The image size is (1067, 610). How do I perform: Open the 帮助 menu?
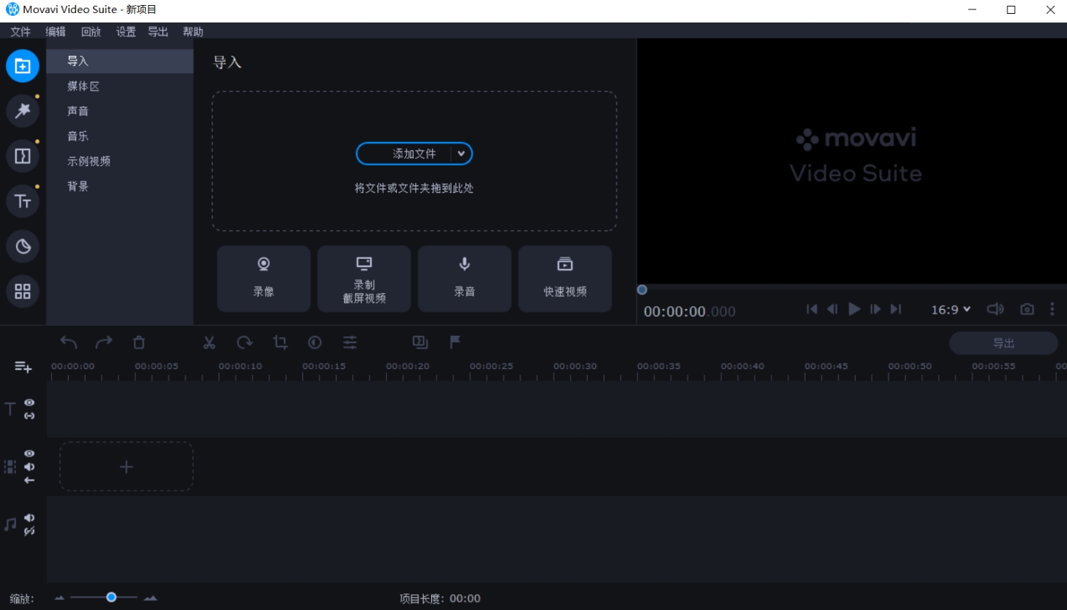coord(193,32)
